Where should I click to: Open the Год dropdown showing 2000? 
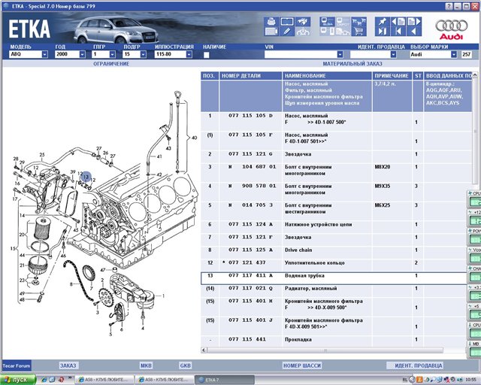pyautogui.click(x=83, y=55)
